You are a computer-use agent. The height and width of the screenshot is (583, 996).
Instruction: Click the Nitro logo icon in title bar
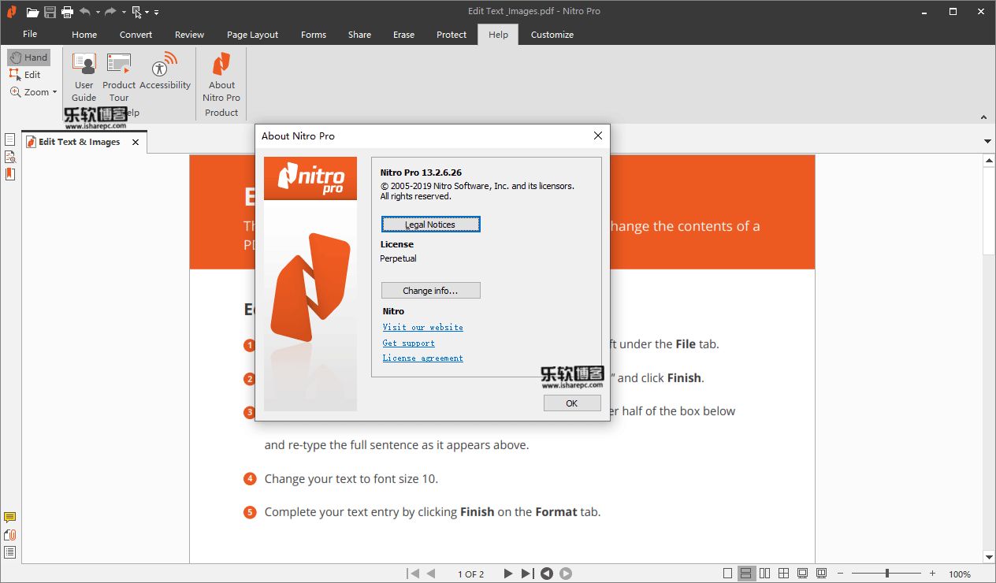pos(12,12)
